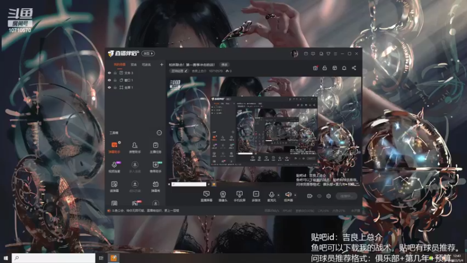This screenshot has width=467, height=263.
Task: Click the store box icon beside the bell
Action: 334,68
